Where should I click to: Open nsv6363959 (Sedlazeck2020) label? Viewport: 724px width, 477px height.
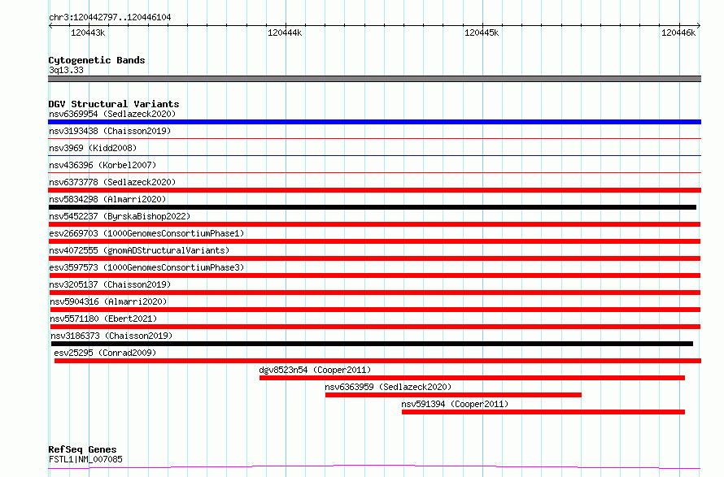click(388, 387)
